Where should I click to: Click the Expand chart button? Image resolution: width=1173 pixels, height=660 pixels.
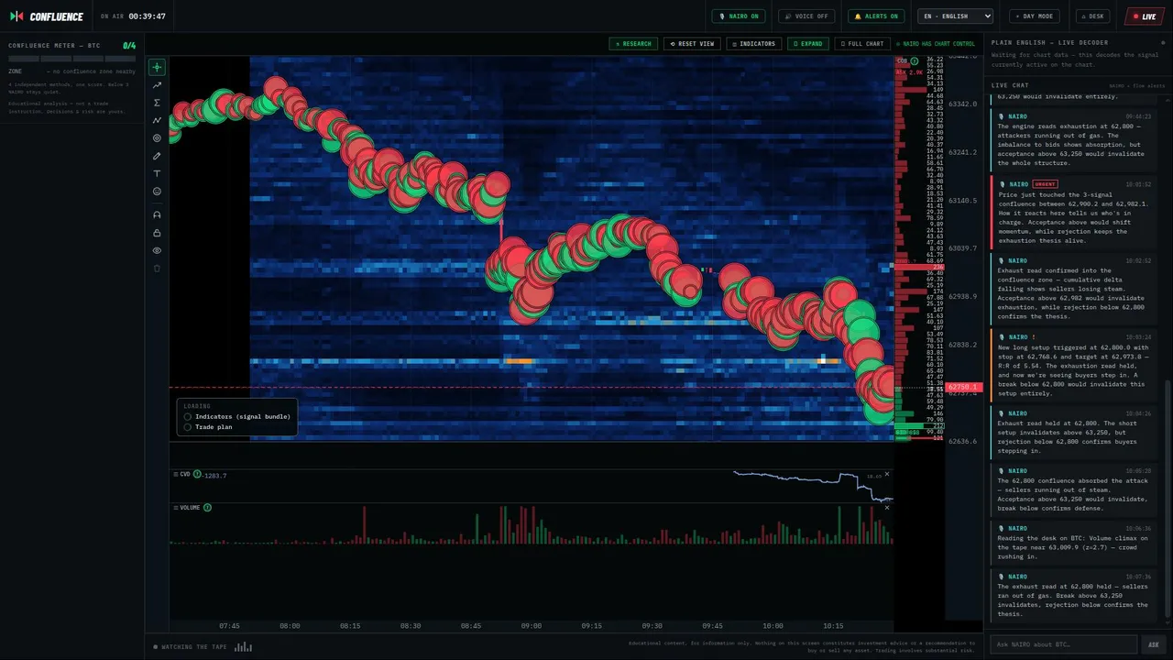tap(807, 44)
